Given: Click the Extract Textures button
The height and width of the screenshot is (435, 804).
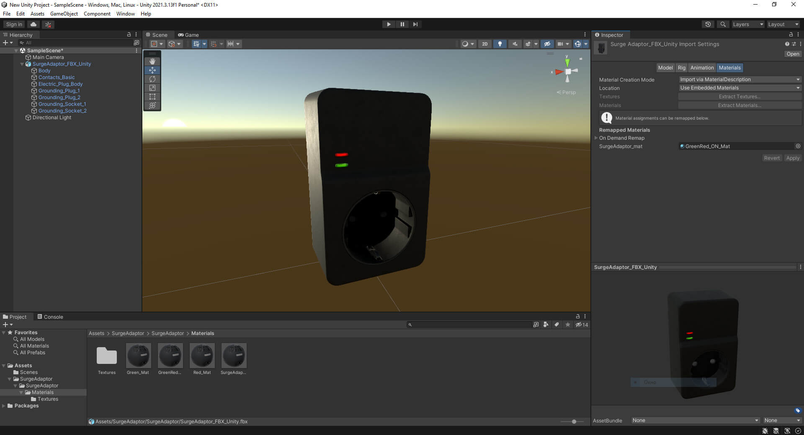Looking at the screenshot, I should pos(740,97).
